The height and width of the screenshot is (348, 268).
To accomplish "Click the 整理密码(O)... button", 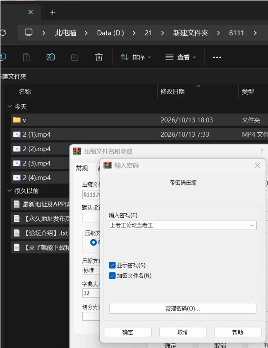I will [x=183, y=309].
